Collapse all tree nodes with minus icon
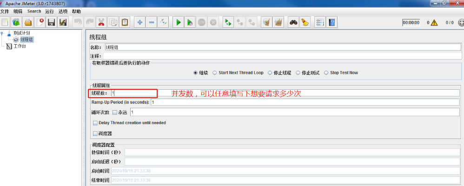464x186 pixels. [151, 22]
